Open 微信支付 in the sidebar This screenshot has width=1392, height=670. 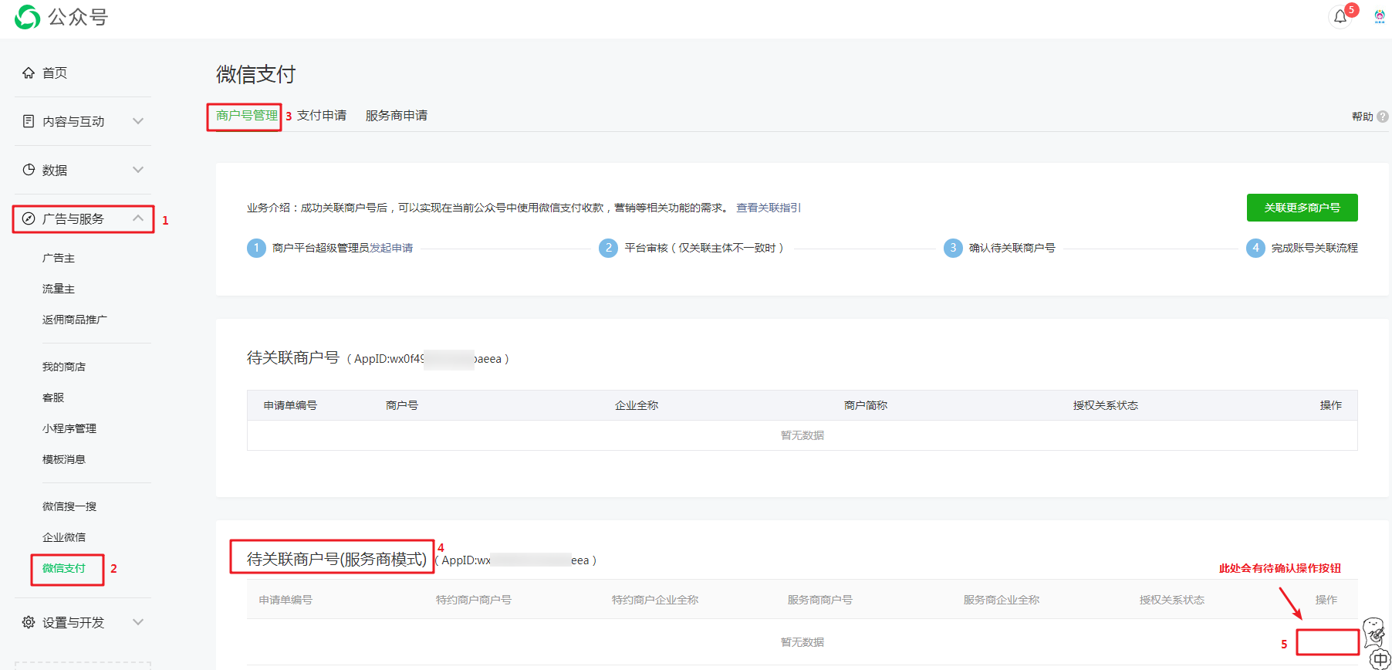64,568
